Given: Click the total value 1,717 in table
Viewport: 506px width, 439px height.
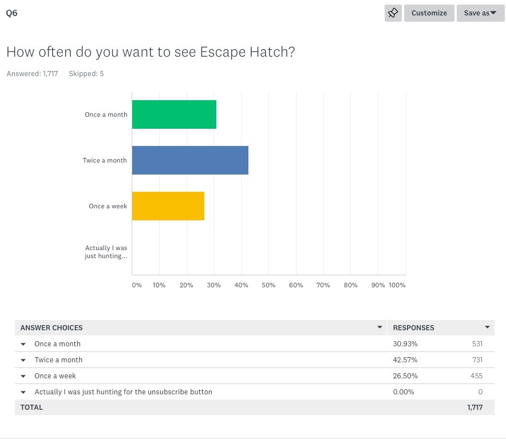Looking at the screenshot, I should tap(475, 408).
